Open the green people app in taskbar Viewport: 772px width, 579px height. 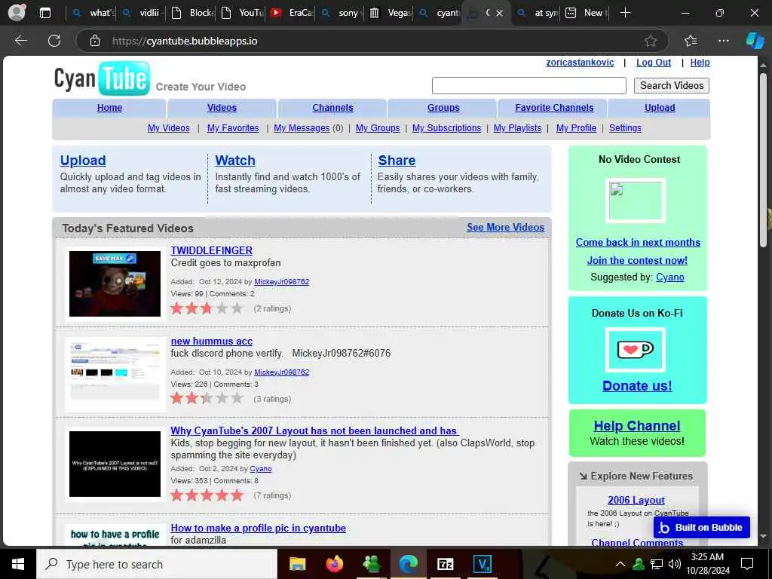(371, 564)
